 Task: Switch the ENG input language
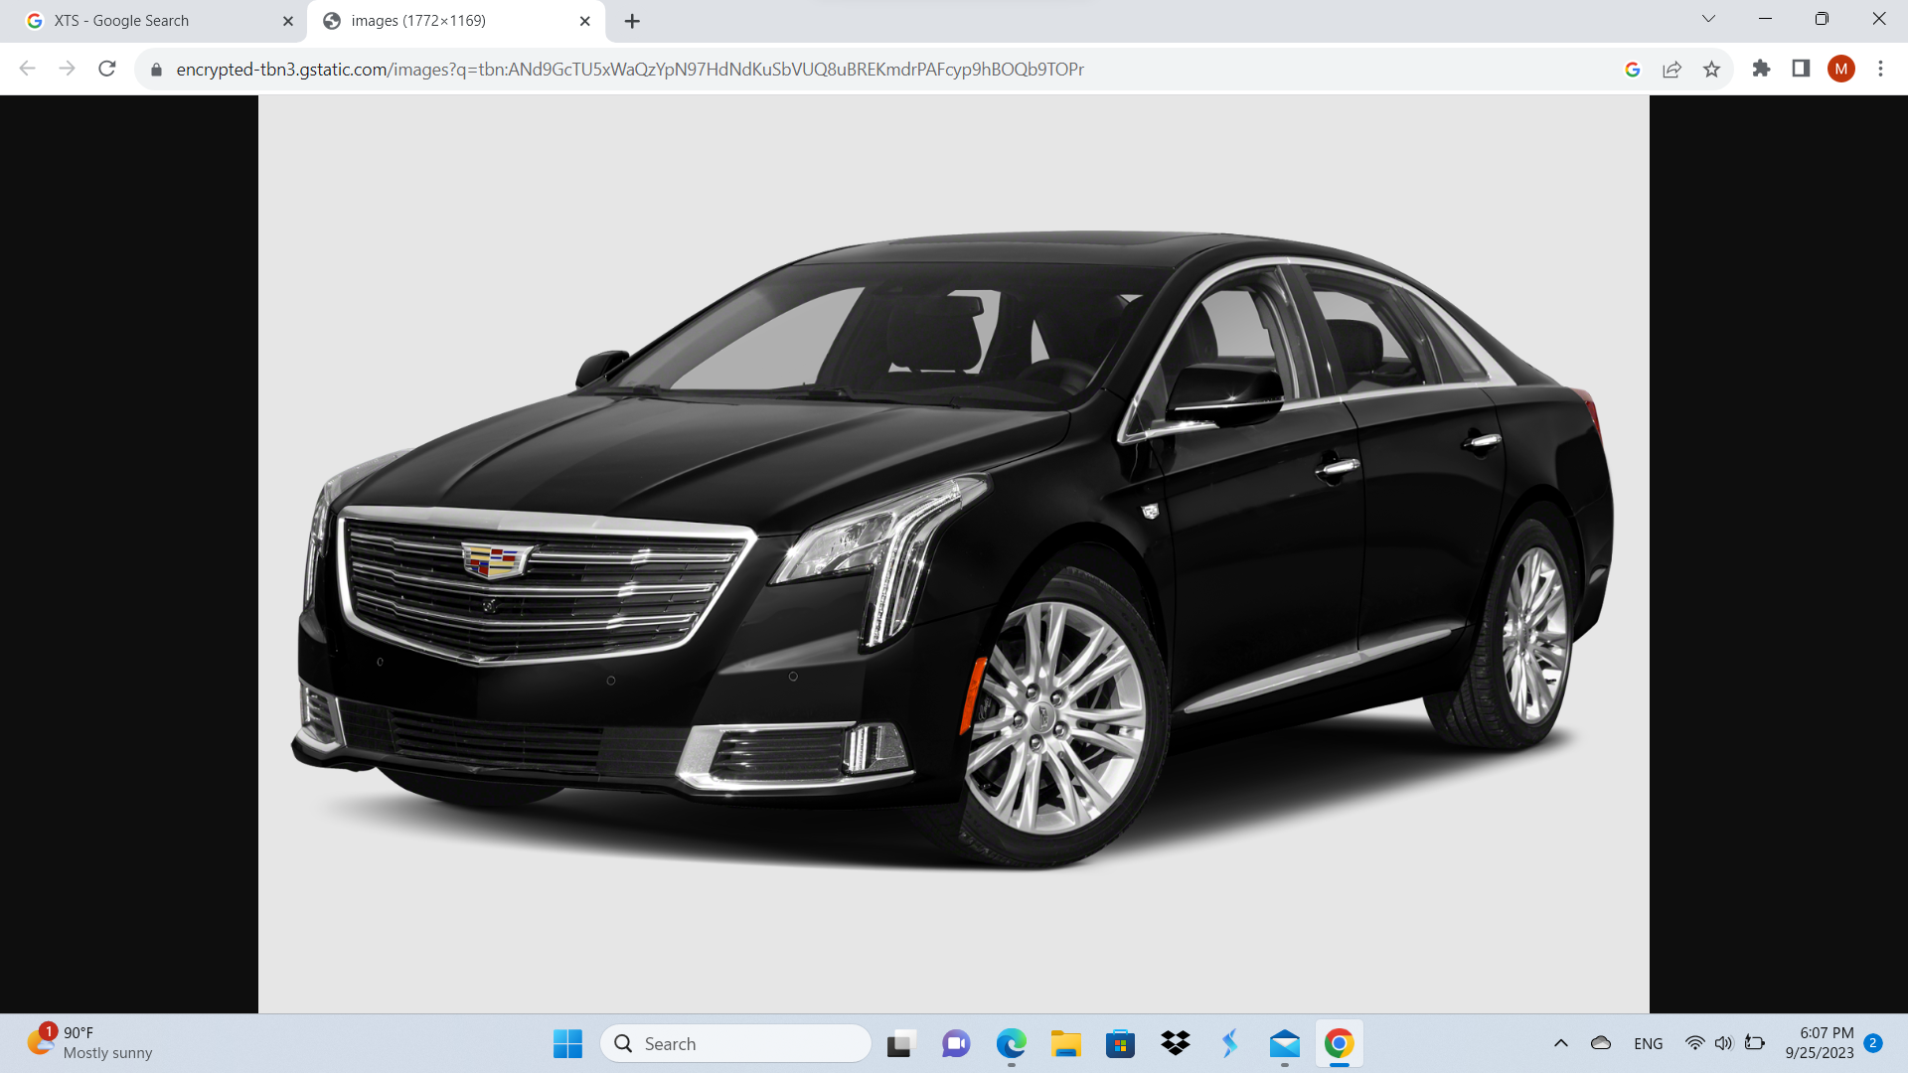pos(1648,1043)
